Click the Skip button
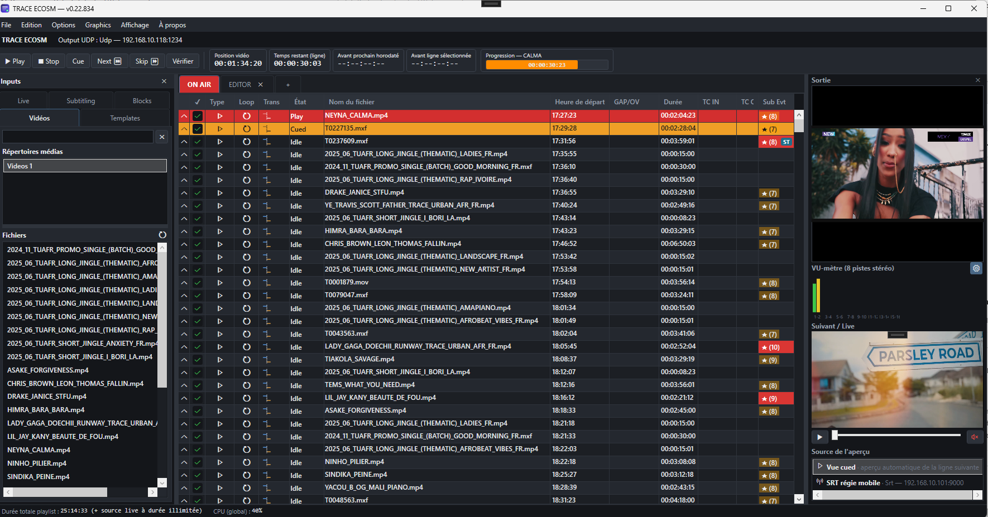The height and width of the screenshot is (517, 988). pos(147,61)
